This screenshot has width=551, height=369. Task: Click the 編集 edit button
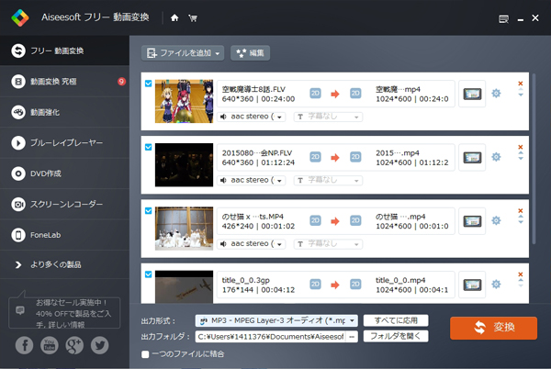(x=250, y=53)
